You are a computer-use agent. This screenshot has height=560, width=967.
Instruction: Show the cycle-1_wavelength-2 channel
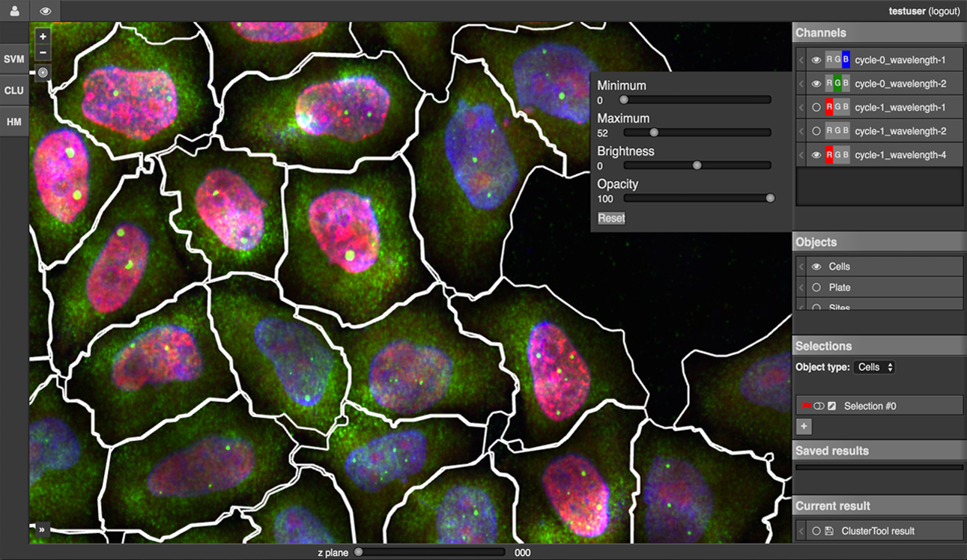816,131
